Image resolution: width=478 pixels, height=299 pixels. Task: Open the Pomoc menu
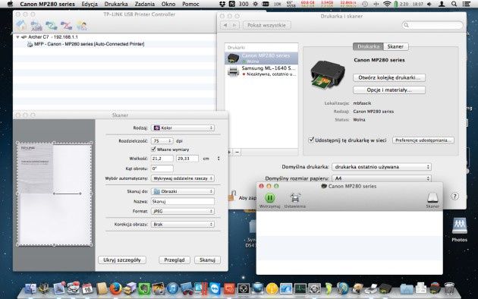pyautogui.click(x=190, y=4)
